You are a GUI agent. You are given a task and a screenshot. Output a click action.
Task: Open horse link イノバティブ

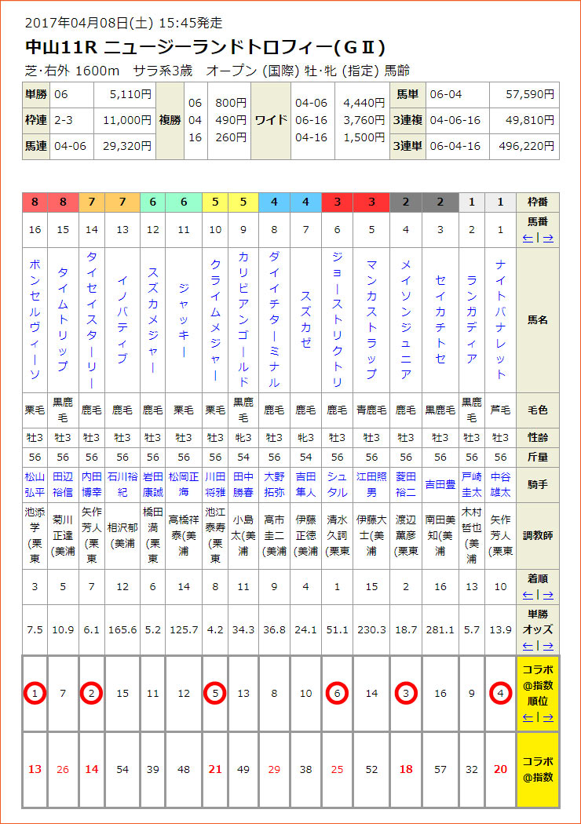click(x=122, y=320)
